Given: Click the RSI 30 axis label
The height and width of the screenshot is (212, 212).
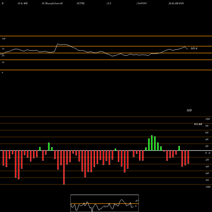Looking at the screenshot, I should pos(3,62).
